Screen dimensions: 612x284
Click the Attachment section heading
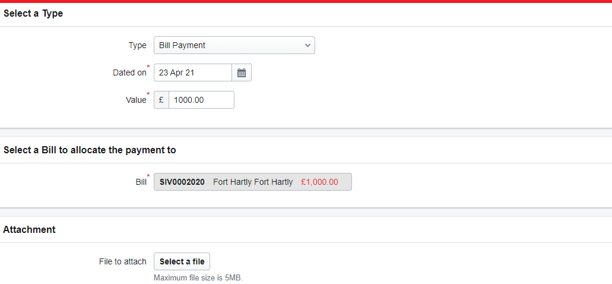29,230
